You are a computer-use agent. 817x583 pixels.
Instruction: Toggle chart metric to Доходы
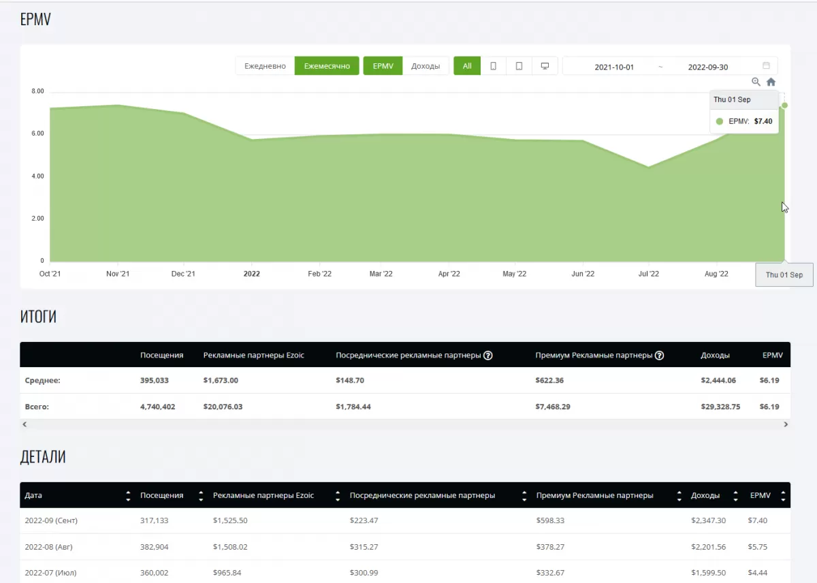(x=426, y=66)
